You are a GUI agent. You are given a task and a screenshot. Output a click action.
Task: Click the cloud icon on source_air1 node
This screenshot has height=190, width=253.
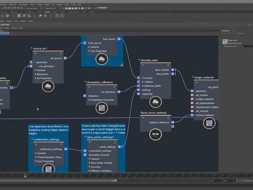pos(48,86)
